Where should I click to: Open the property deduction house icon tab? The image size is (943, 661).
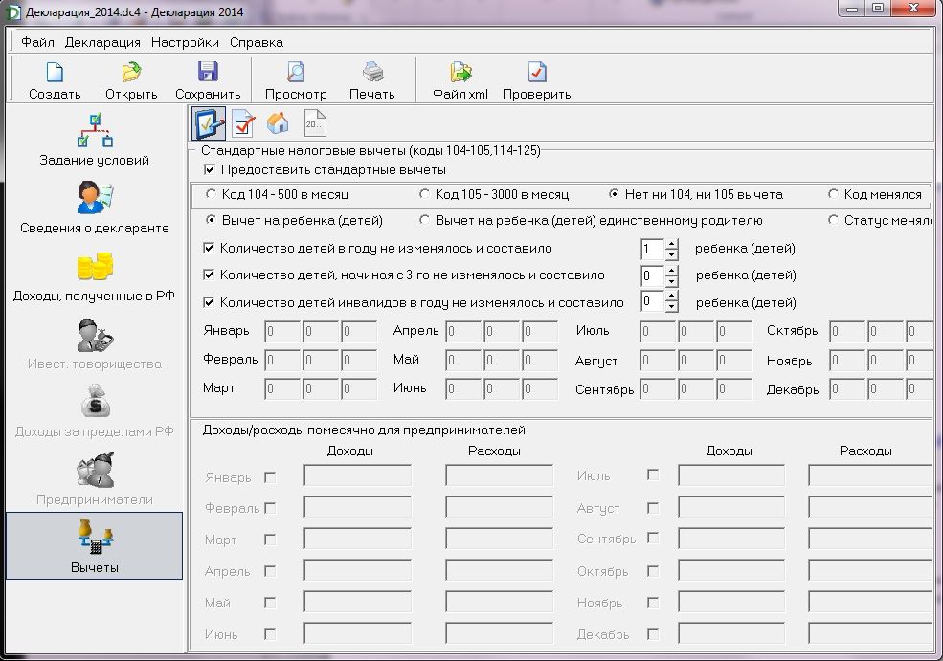click(x=278, y=123)
